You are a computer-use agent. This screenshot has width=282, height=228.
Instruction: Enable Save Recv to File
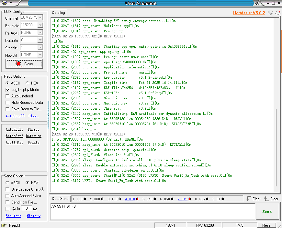[7, 109]
